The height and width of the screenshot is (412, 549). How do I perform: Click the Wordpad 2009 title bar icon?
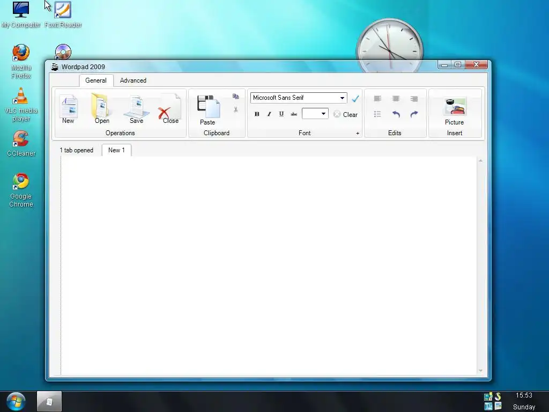(55, 67)
